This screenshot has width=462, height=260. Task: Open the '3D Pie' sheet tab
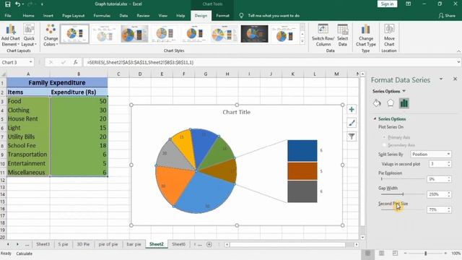pyautogui.click(x=83, y=244)
